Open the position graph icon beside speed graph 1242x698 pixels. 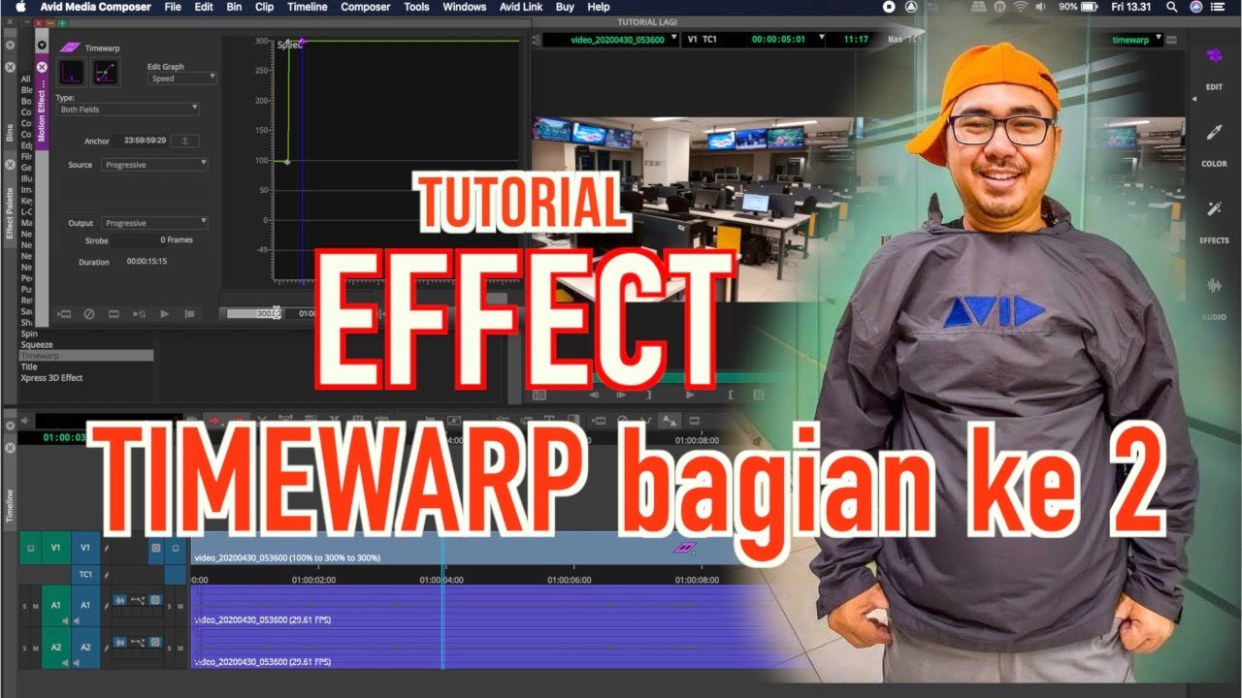[x=106, y=73]
